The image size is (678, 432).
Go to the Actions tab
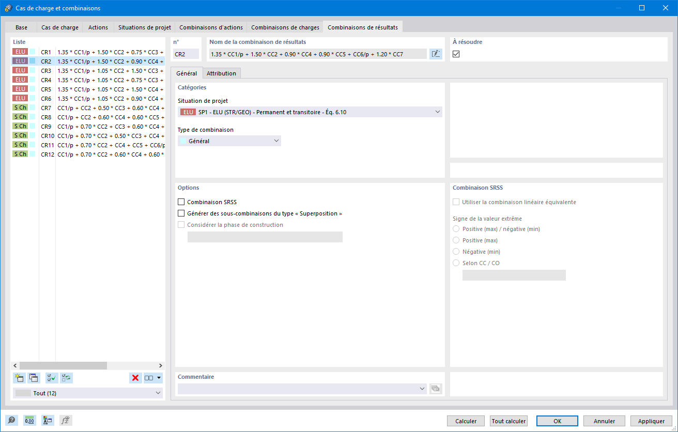98,27
